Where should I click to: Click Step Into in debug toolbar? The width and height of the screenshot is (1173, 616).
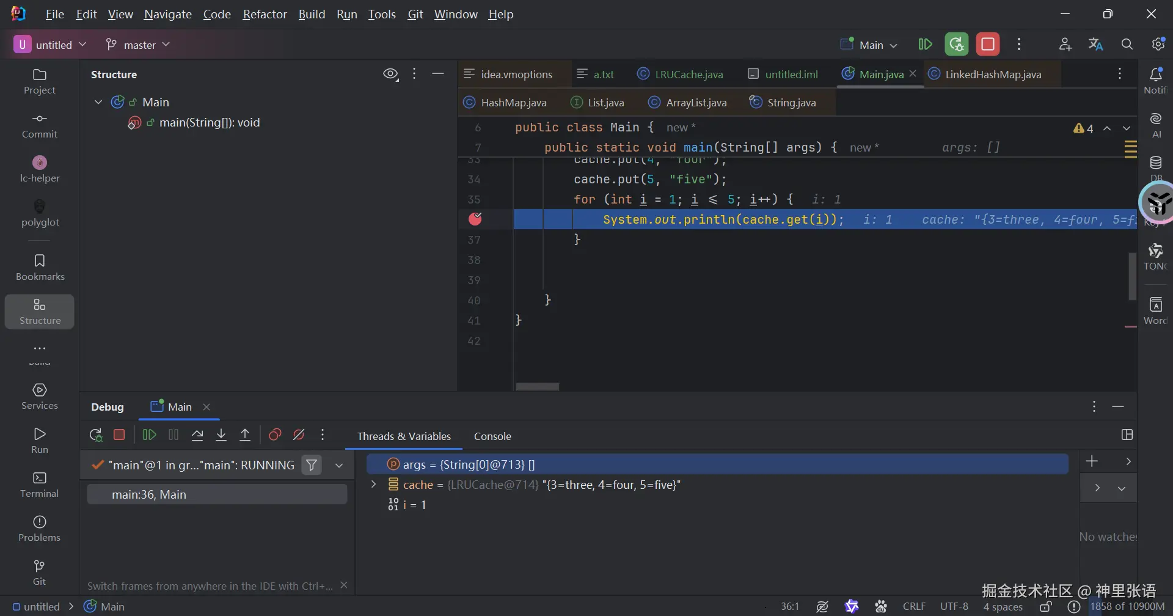point(221,435)
